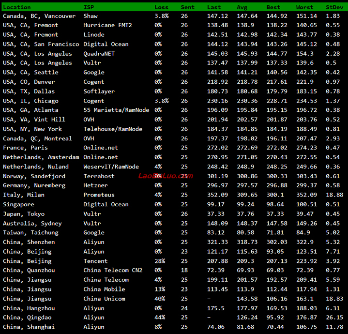Screen dimensions: 348x334
Task: Click 'Terrahost' ISP text
Action: (x=99, y=176)
